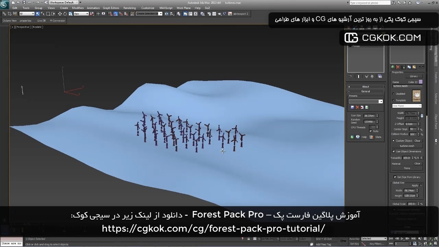Uncheck the Auto CPU threads checkbox
Image resolution: width=439 pixels, height=247 pixels.
(370, 131)
